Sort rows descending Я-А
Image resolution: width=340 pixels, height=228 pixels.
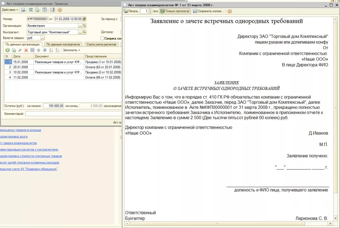[x=57, y=50]
